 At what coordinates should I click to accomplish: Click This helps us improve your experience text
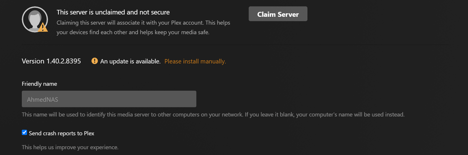click(x=70, y=147)
